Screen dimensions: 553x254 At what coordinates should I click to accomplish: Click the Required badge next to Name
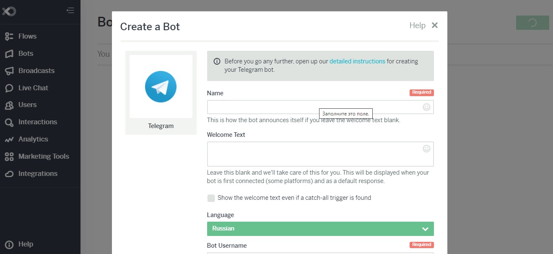pos(422,92)
